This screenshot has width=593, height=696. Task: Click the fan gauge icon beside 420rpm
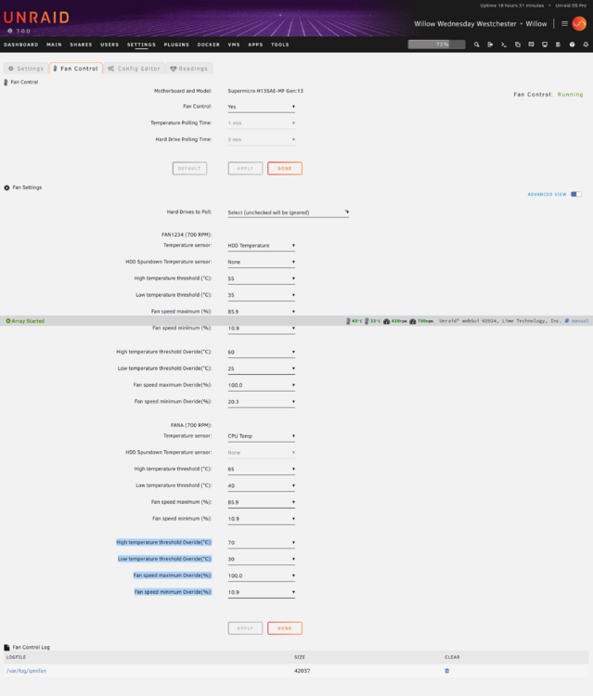pos(387,321)
